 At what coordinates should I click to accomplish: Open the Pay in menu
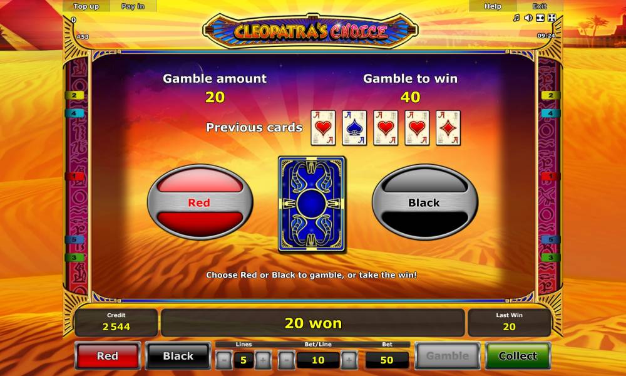coord(133,6)
